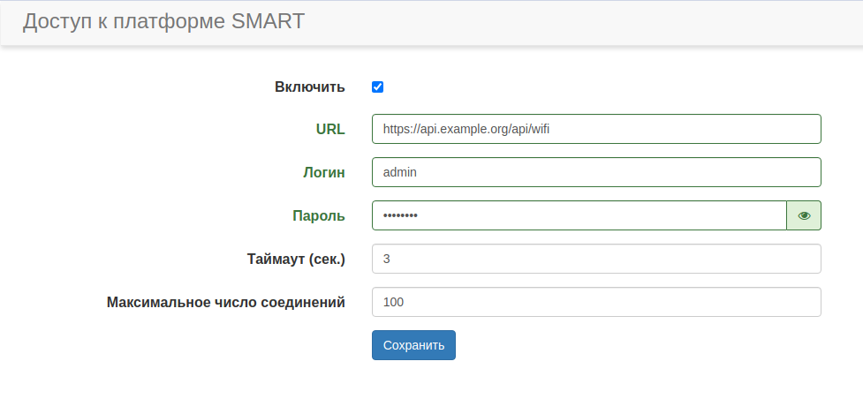Click the connections value "100"

pos(393,302)
